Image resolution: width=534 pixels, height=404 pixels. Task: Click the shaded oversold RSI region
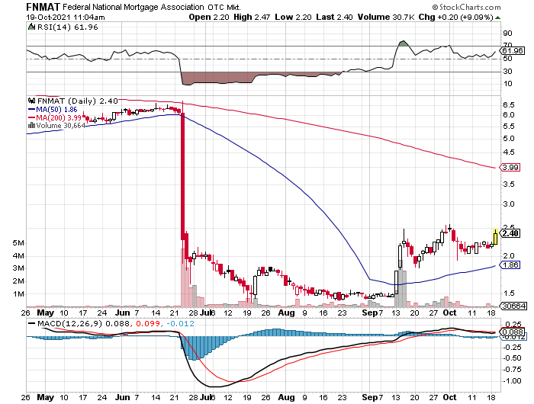point(218,78)
